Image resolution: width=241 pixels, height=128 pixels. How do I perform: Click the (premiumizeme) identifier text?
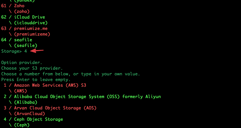[x=32, y=34]
